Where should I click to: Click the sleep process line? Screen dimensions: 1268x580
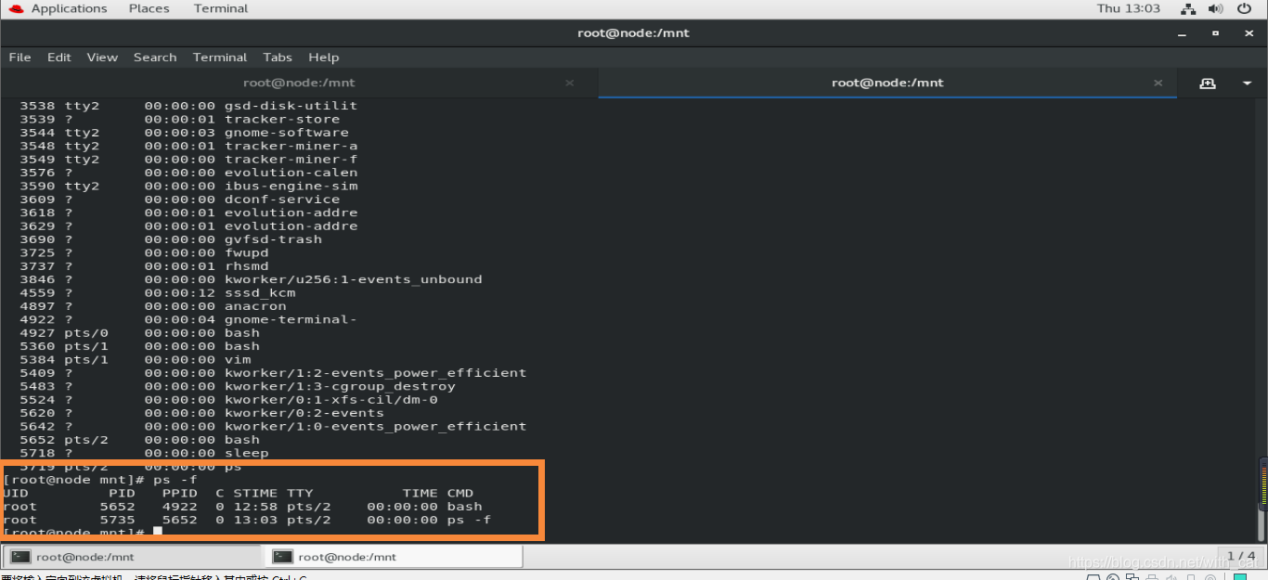(144, 453)
